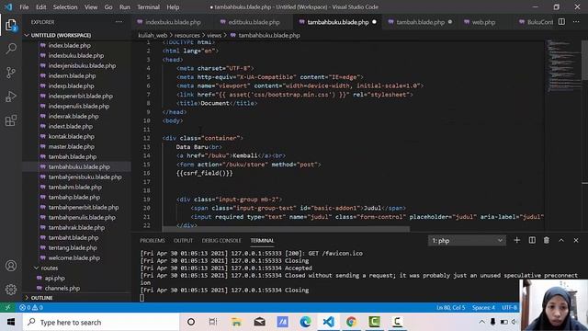The height and width of the screenshot is (331, 588).
Task: Click the code minimap preview
Action: [562, 65]
